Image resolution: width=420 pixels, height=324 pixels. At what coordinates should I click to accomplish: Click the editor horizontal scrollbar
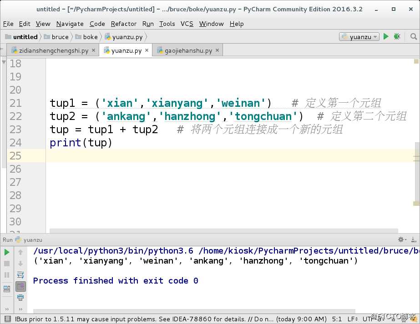(x=224, y=231)
